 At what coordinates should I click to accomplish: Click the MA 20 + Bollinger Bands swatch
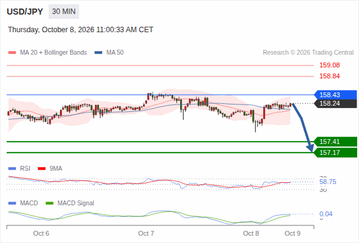[12, 53]
